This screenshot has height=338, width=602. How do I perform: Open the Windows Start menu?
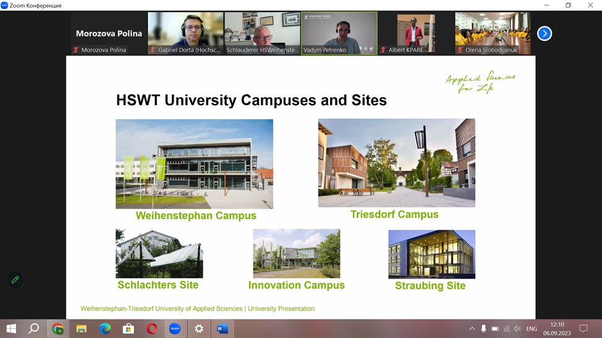pos(11,329)
